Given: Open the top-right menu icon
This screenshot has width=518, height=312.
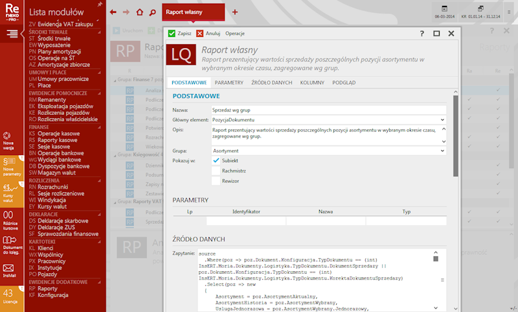Looking at the screenshot, I should point(509,12).
